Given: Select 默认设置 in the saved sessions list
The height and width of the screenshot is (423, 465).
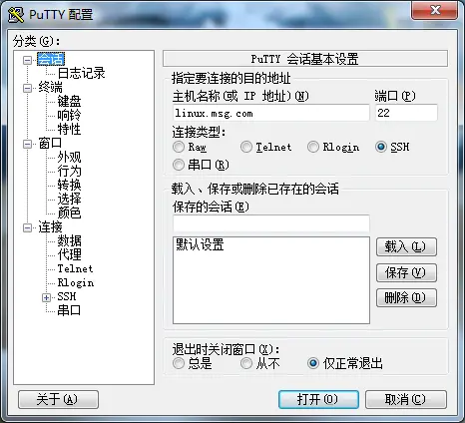Looking at the screenshot, I should (x=271, y=244).
